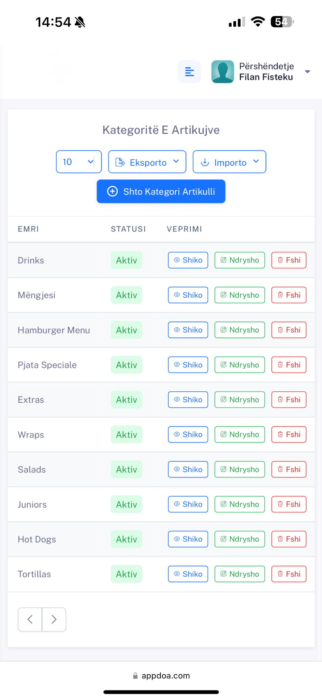
Task: Click the Eksporto file icon
Action: coord(120,162)
